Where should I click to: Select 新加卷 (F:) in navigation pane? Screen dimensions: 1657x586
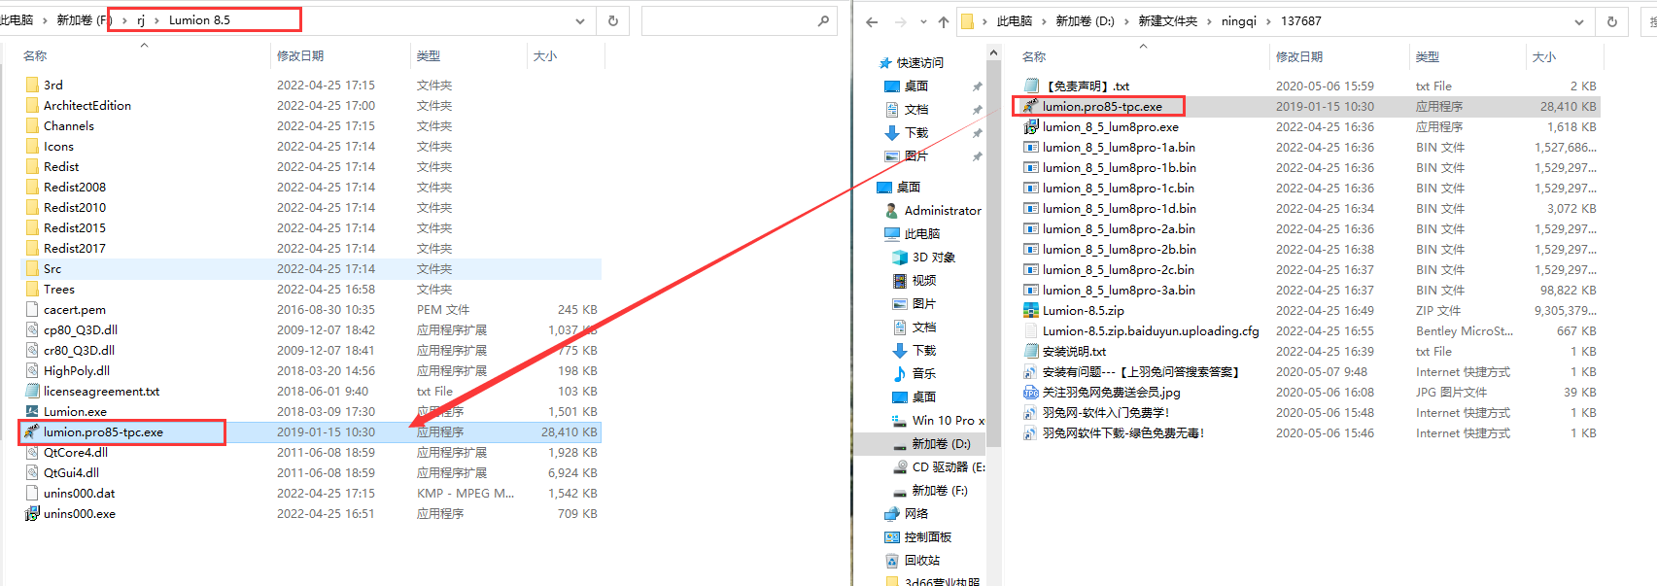[930, 490]
